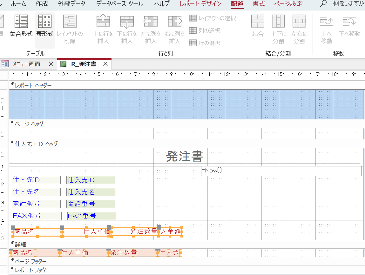Screen dimensions: 365x275
Task: Open the ホーム ribbon tab
Action: 18,3
